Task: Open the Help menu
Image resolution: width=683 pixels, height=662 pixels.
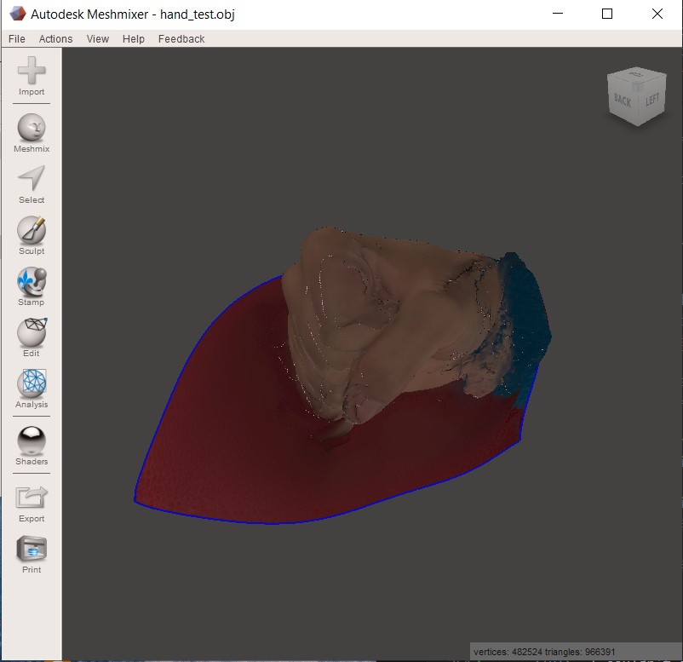Action: tap(134, 39)
